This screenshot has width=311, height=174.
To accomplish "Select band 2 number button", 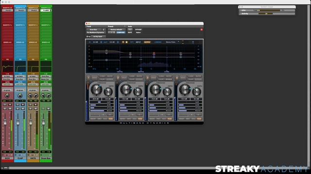I will click(118, 78).
